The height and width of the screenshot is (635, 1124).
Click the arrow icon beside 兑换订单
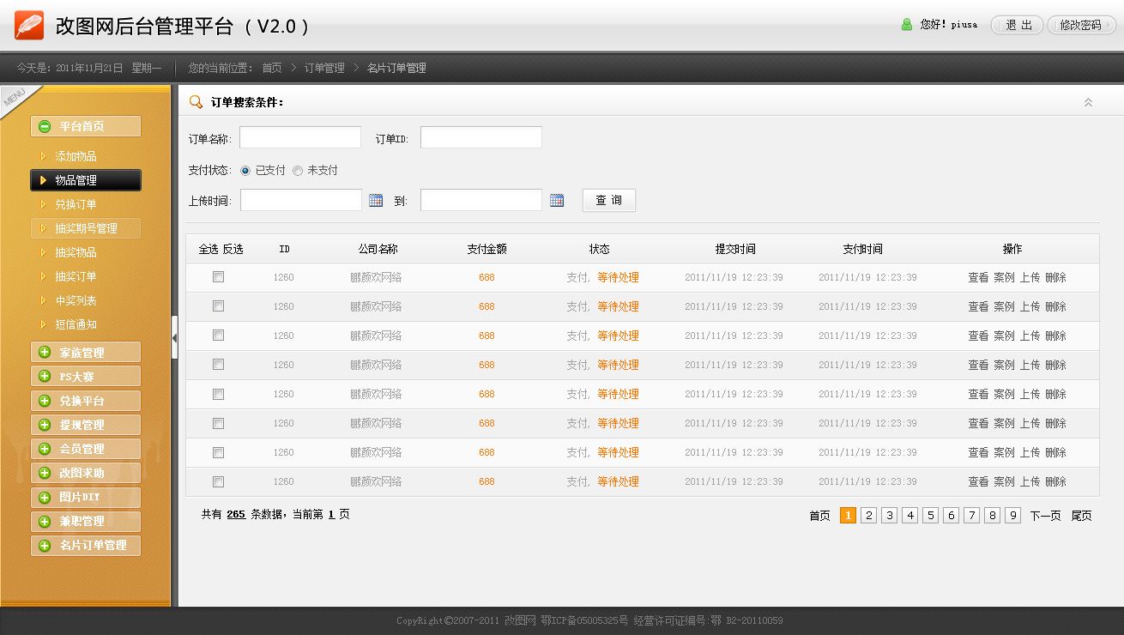(x=43, y=204)
